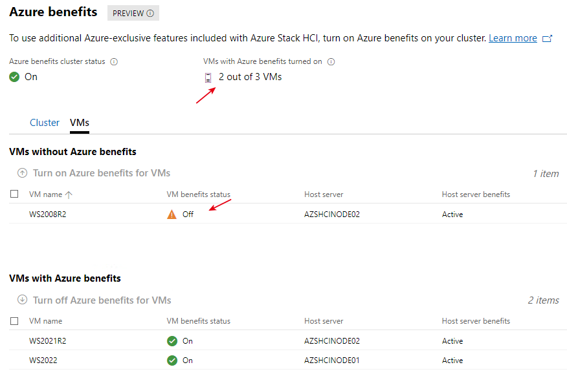This screenshot has width=567, height=376.
Task: Select the VMs tab
Action: [x=80, y=123]
